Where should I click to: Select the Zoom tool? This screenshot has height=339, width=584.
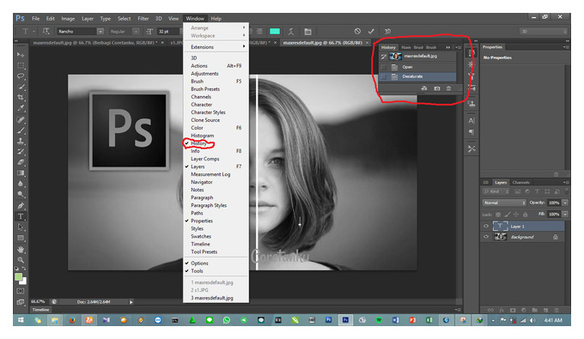point(21,260)
